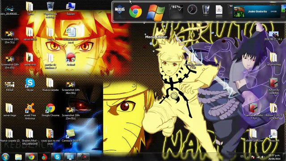Show hidden system tray icons
The width and height of the screenshot is (286, 161).
click(248, 157)
